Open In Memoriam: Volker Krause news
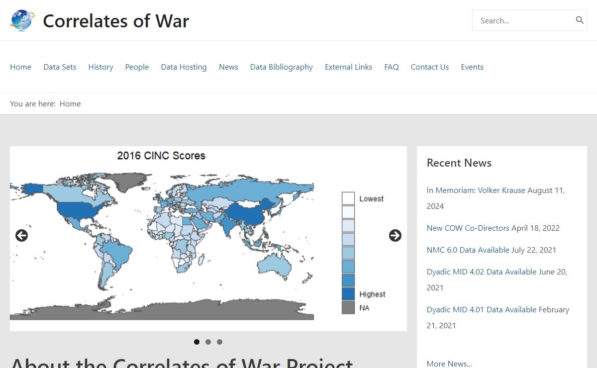Screen dimensions: 597x368 pyautogui.click(x=476, y=190)
